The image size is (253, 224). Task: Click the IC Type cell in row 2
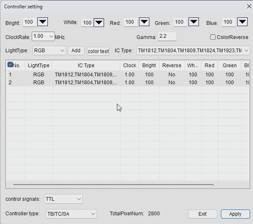(x=86, y=83)
